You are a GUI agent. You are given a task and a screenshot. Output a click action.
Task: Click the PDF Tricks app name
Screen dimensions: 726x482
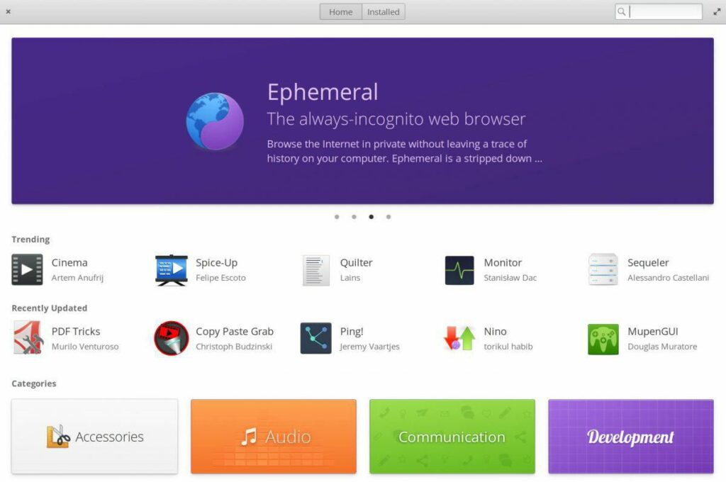point(76,332)
